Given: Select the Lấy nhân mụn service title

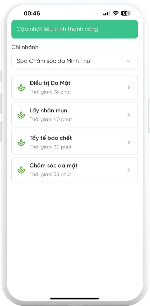Looking at the screenshot, I should click(48, 111).
